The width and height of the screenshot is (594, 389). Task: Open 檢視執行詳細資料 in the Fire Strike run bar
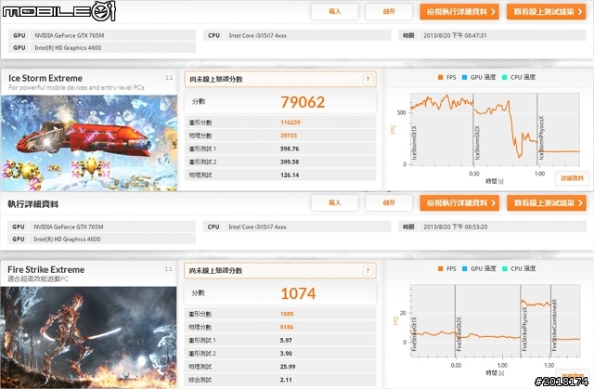[459, 203]
